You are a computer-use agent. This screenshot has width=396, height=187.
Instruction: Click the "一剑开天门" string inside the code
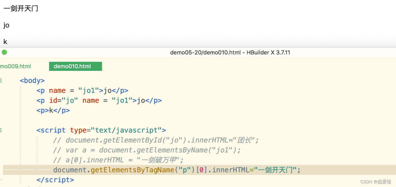point(275,170)
